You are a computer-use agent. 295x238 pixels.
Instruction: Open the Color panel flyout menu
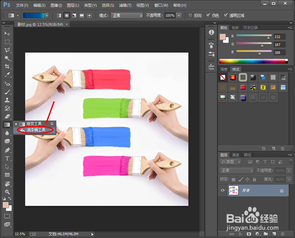[x=290, y=28]
